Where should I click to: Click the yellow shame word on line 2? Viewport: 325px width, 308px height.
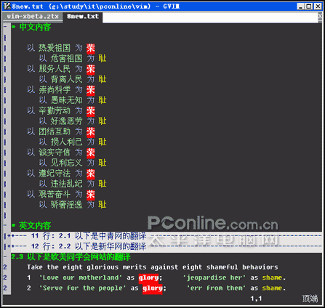272,288
